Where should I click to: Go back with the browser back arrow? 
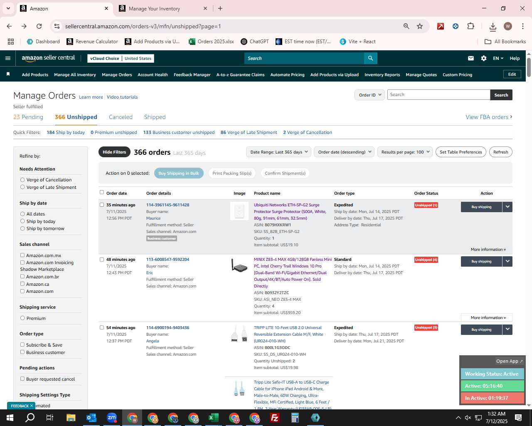(9, 26)
